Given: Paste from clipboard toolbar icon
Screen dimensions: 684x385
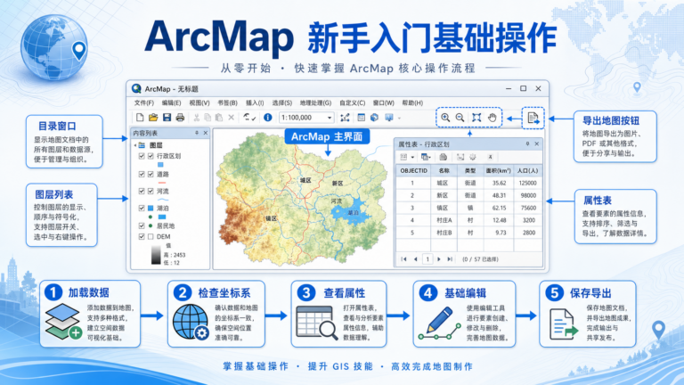Looking at the screenshot, I should click(x=219, y=118).
